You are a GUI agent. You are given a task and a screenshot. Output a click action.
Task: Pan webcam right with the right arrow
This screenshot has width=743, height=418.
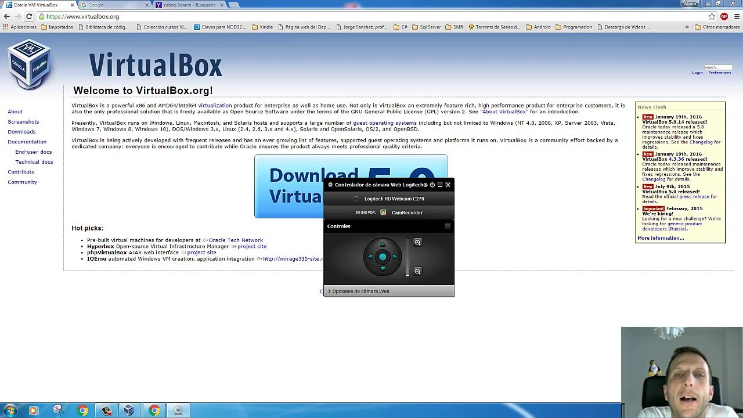click(x=395, y=257)
